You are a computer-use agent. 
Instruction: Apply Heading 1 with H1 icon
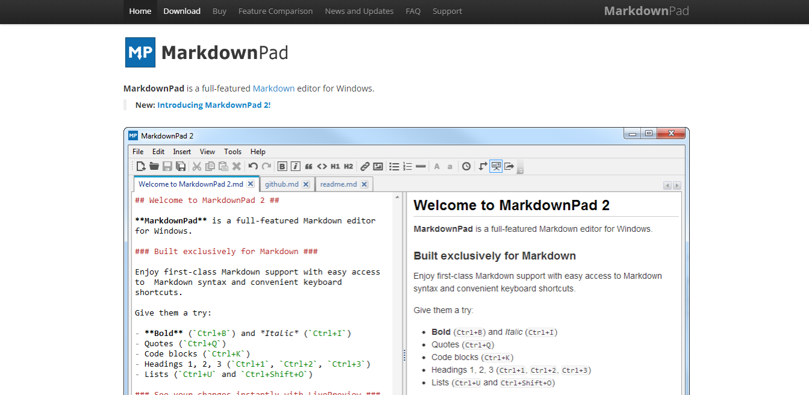(336, 166)
